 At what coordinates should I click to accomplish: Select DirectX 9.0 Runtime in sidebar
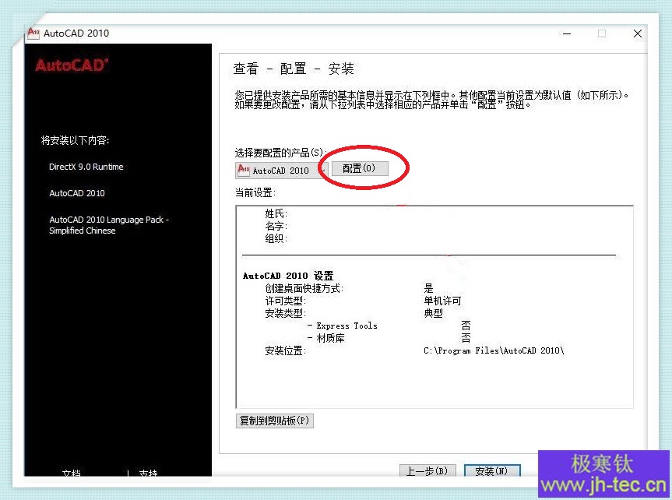click(86, 167)
